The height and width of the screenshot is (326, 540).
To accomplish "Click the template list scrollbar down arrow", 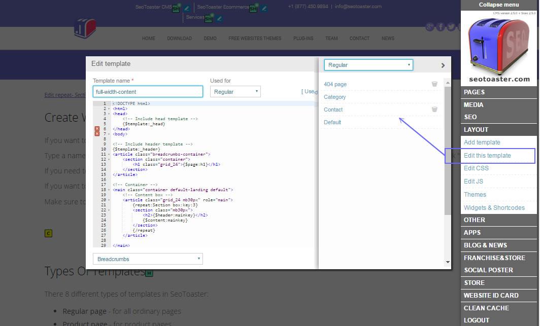I will tap(448, 262).
